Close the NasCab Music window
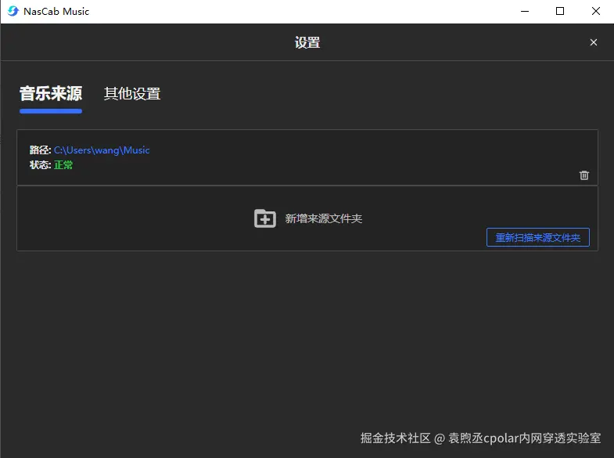614x458 pixels. [x=595, y=12]
